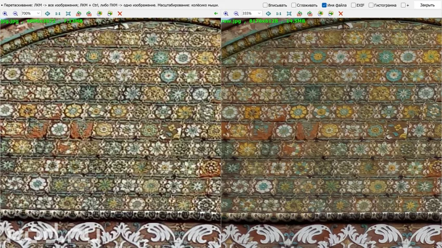Enable the Гистограмма checkbox
Image resolution: width=442 pixels, height=248 pixels.
coord(371,5)
